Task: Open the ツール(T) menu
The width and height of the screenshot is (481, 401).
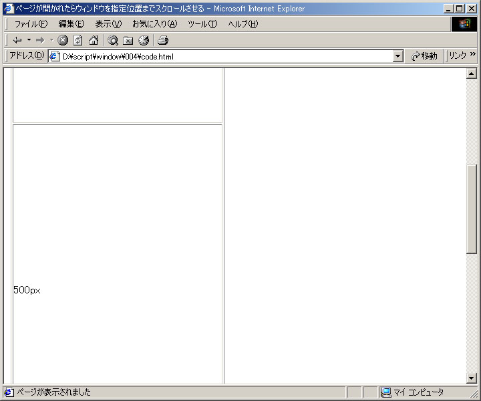Action: pyautogui.click(x=202, y=24)
